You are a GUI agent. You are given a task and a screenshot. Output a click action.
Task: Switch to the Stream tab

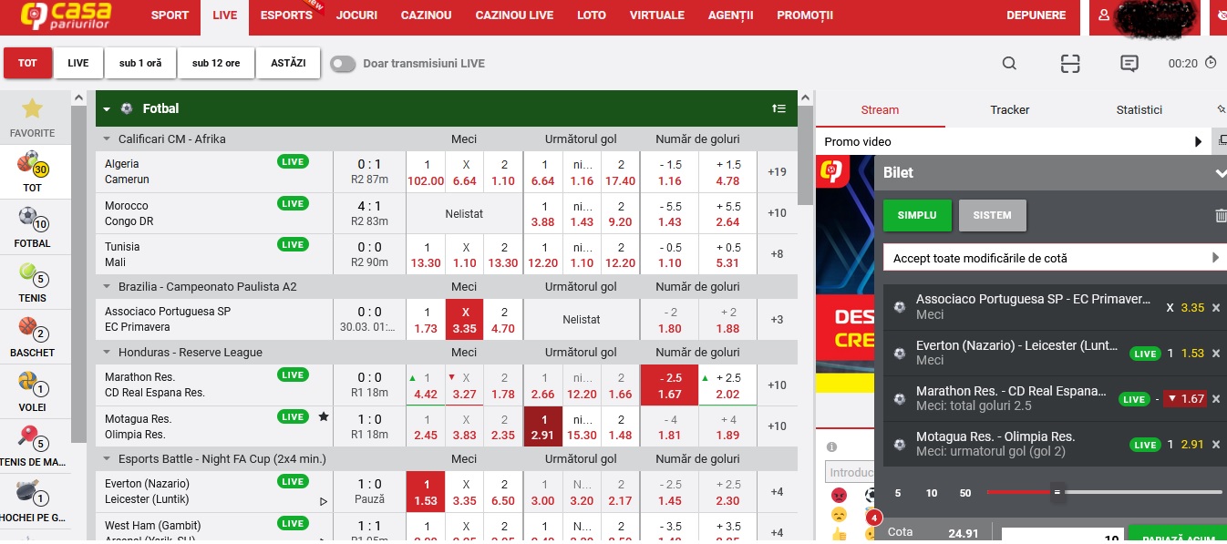coord(880,110)
